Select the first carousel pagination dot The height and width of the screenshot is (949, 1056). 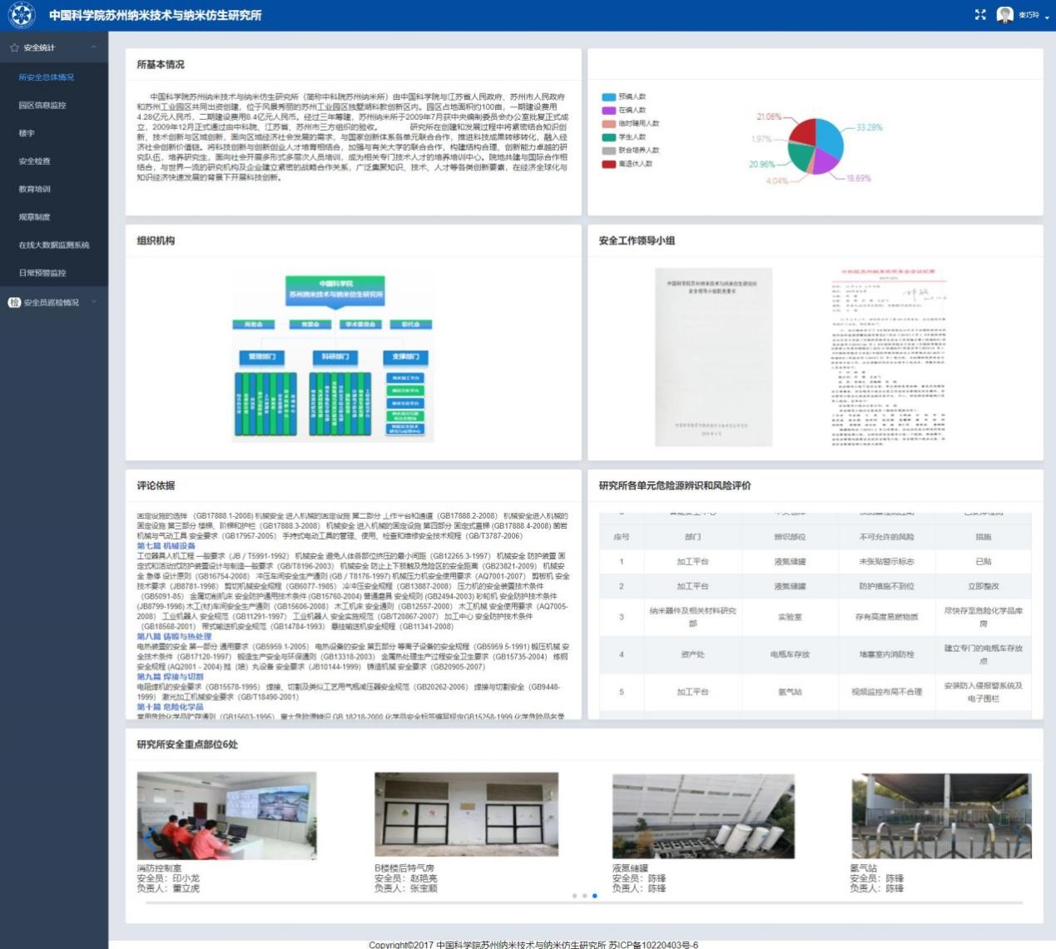(574, 896)
